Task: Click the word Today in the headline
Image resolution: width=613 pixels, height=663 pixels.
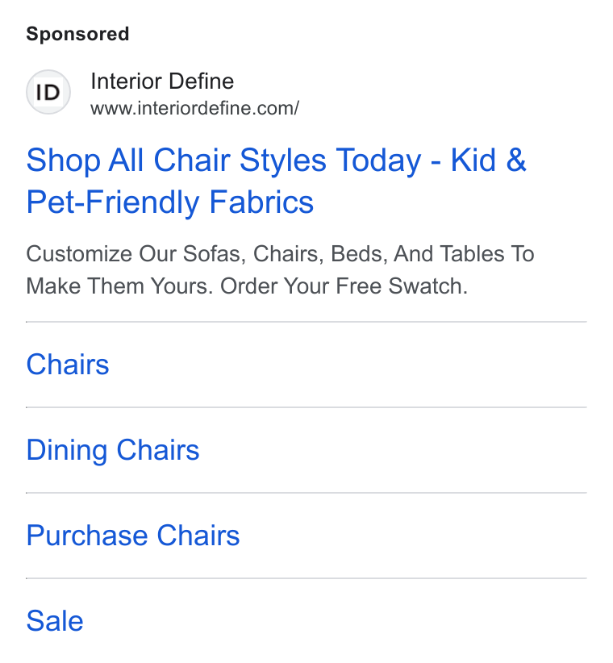Action: (x=379, y=161)
